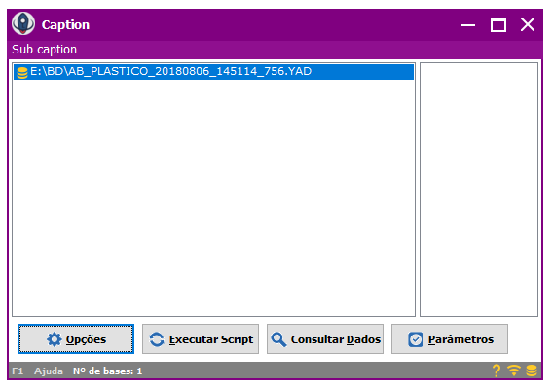
Task: Click the rocket app icon in title bar
Action: coord(23,24)
